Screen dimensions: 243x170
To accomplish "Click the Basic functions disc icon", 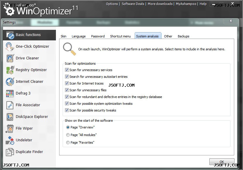I will pos(10,35).
